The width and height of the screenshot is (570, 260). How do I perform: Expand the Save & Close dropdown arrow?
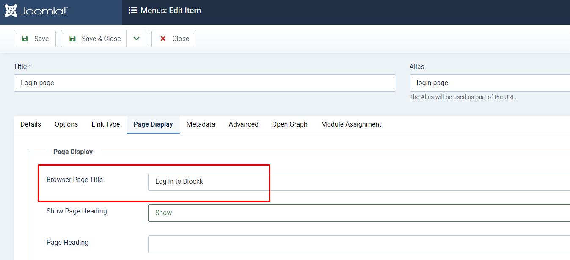coord(136,39)
